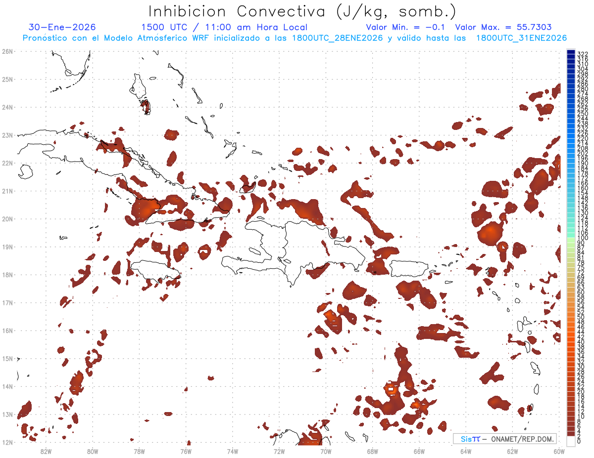This screenshot has height=458, width=594.
Task: Click the '82W' longitude label
Action: pos(46,451)
